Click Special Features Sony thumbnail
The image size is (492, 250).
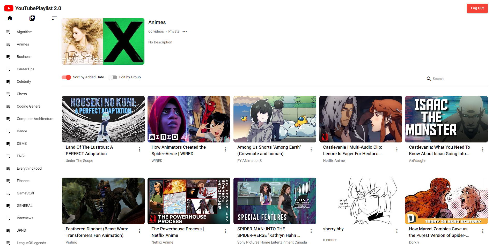tap(275, 201)
